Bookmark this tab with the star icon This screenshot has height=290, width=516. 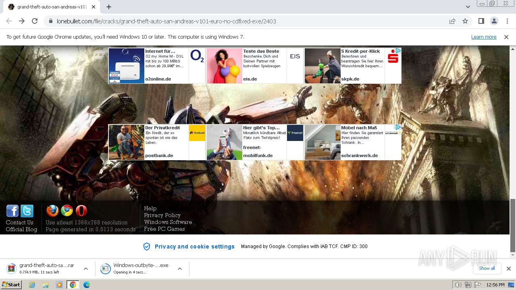point(465,21)
